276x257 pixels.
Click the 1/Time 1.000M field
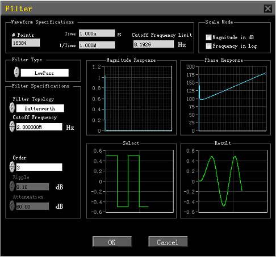pyautogui.click(x=97, y=45)
